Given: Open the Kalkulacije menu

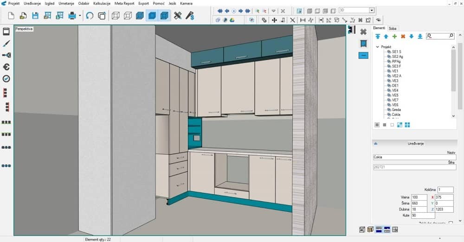Looking at the screenshot, I should tap(102, 3).
